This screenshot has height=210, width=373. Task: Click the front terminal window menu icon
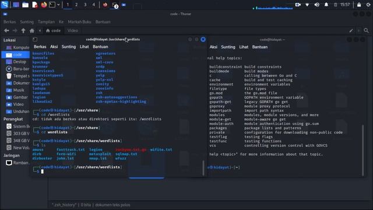click(35, 39)
